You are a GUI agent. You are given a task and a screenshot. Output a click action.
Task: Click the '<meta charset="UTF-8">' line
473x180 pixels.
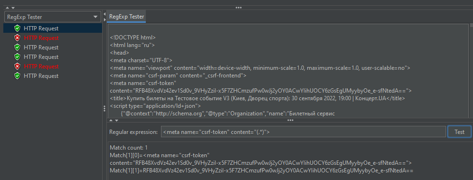coord(141,60)
